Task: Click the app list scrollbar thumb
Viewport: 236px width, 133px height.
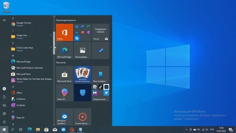Action: click(54, 43)
